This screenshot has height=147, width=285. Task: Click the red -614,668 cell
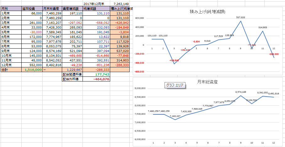point(96,56)
